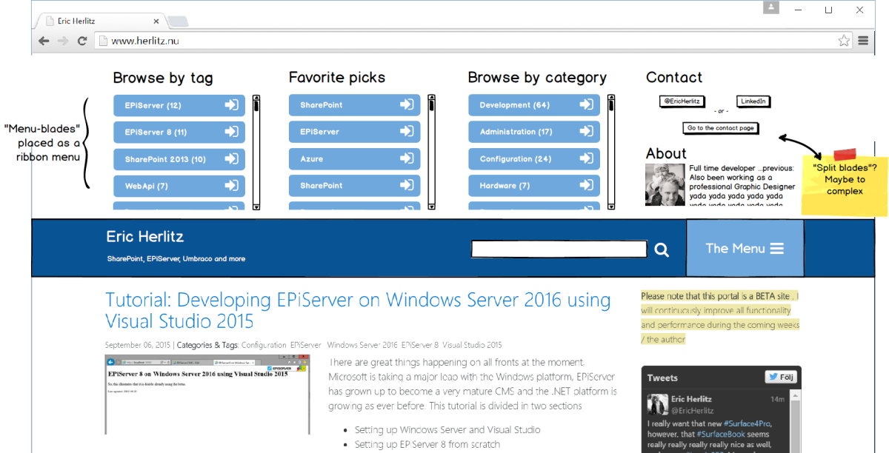Go back using browser back arrow

pyautogui.click(x=44, y=41)
